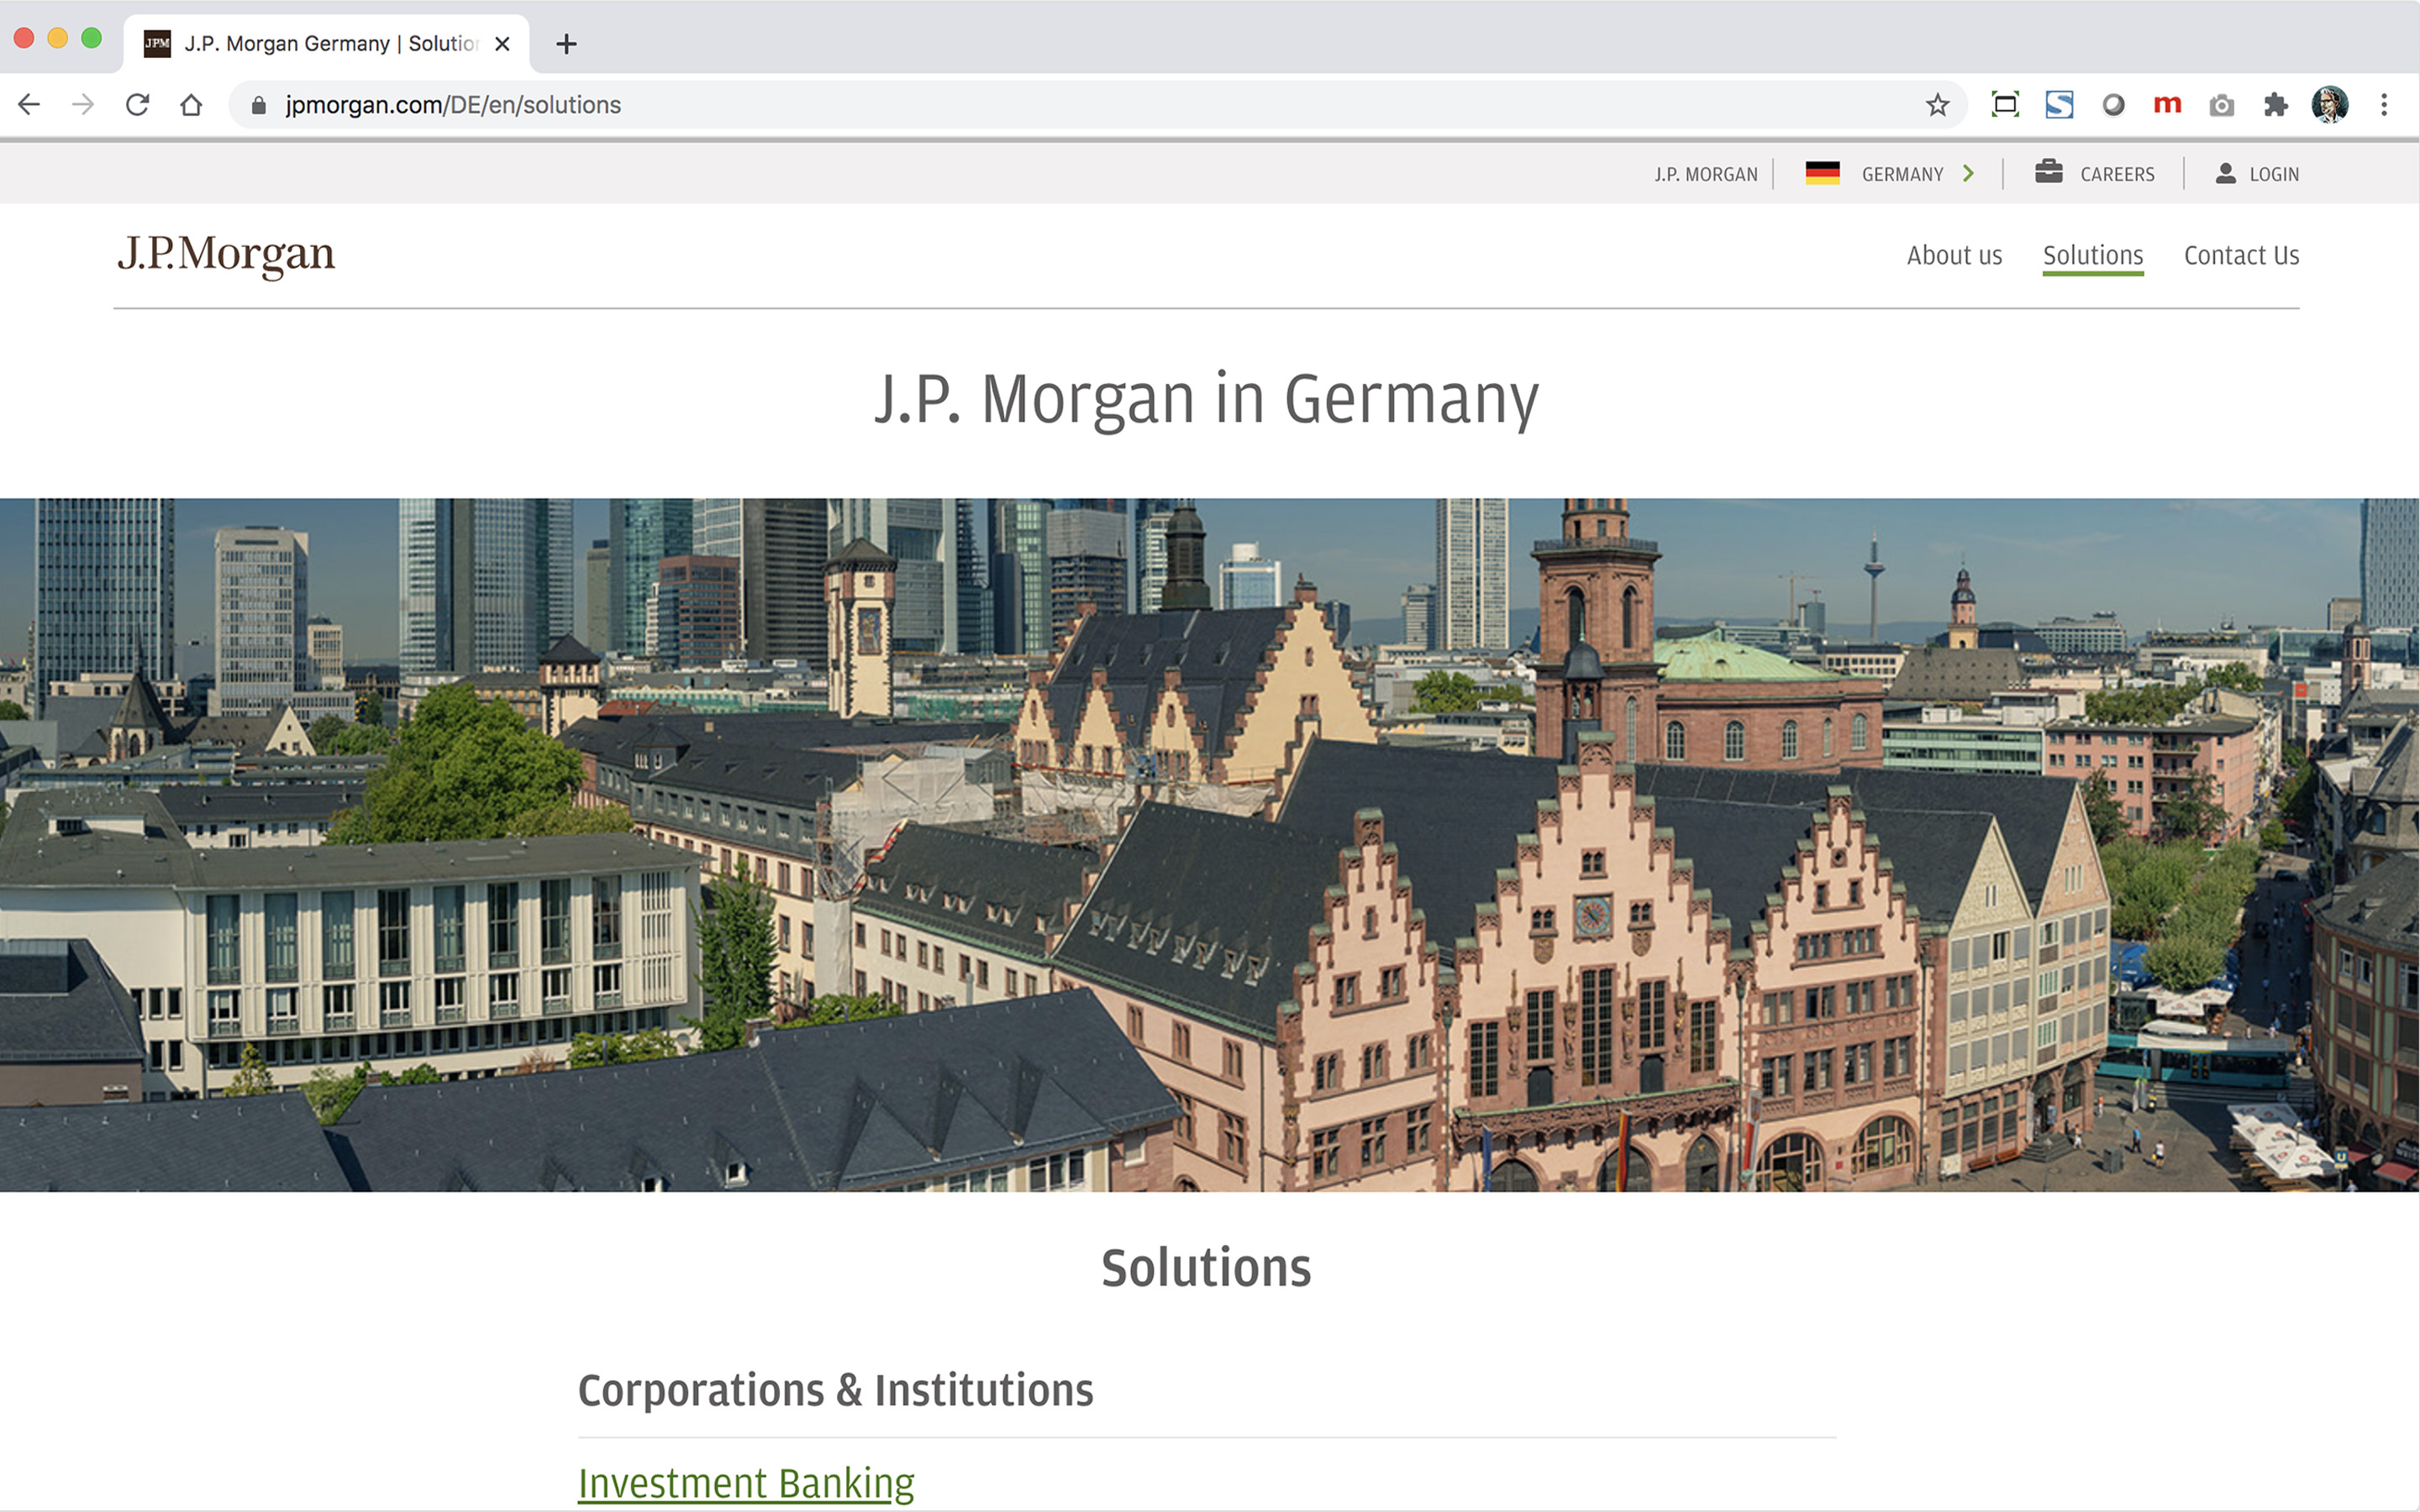Go to browser home page icon
Screen dimensions: 2420x1512
[191, 105]
